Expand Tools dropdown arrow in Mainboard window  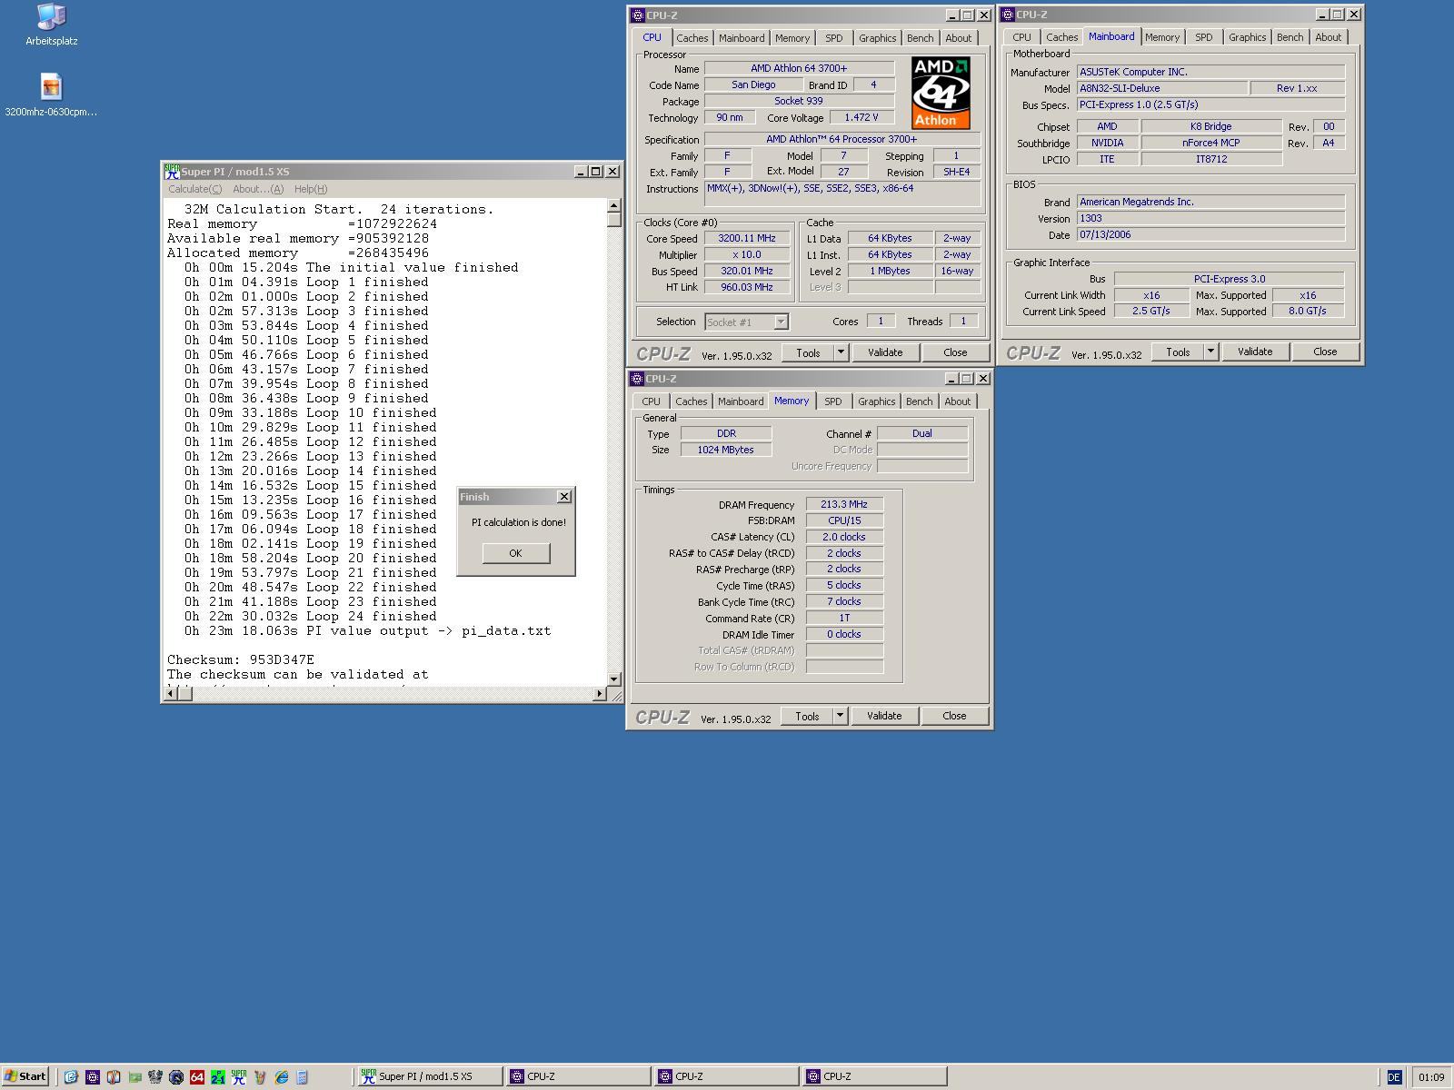pos(1210,352)
